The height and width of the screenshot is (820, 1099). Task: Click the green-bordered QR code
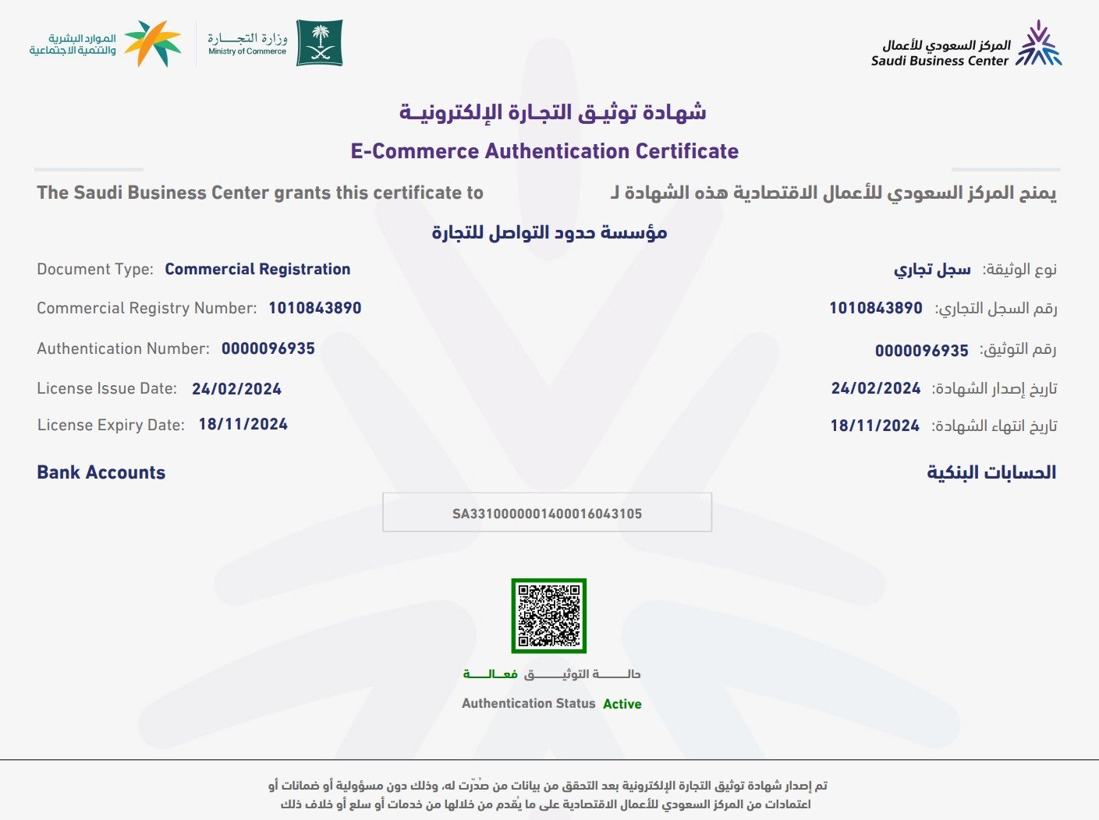pos(548,616)
